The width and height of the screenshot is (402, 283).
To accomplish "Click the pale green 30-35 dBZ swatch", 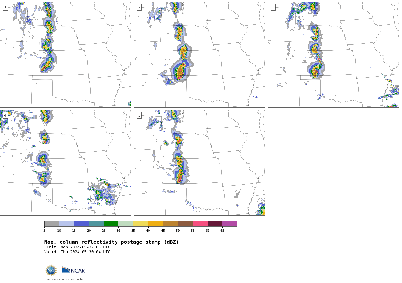I will click(x=126, y=224).
